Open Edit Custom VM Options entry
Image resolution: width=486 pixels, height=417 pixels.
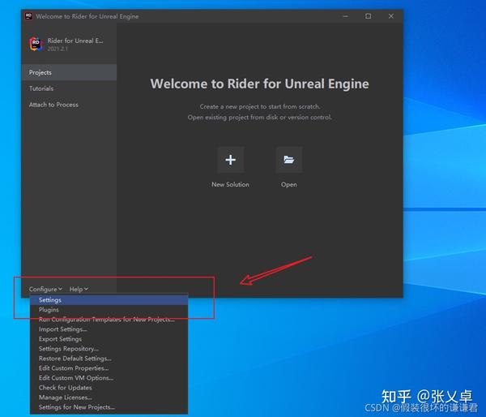point(109,378)
